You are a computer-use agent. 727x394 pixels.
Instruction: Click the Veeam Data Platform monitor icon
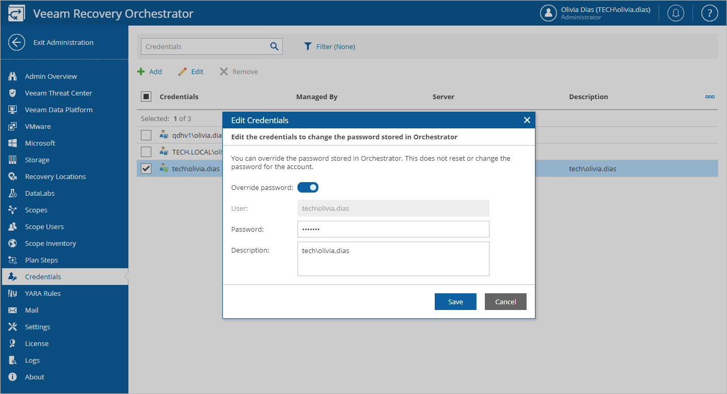pos(13,110)
